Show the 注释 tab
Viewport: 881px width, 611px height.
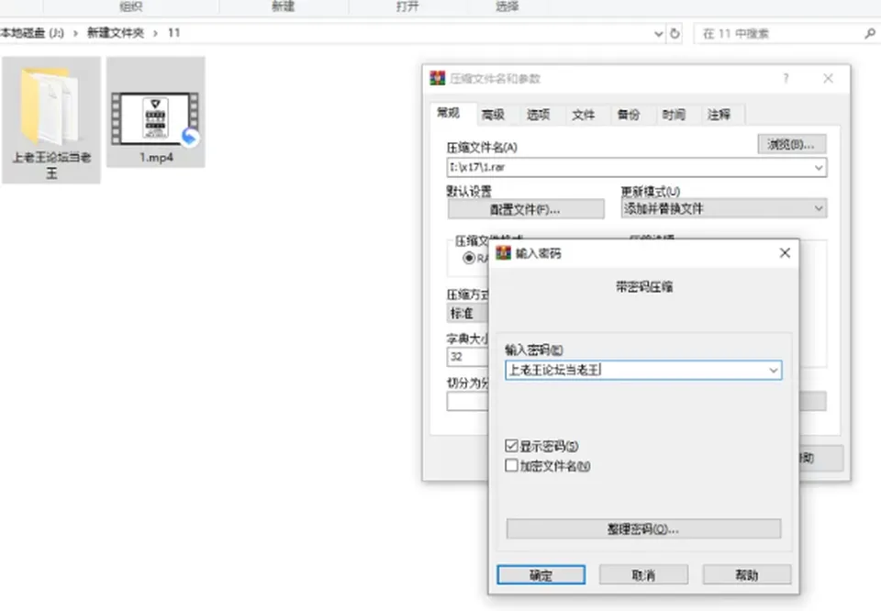click(x=719, y=115)
